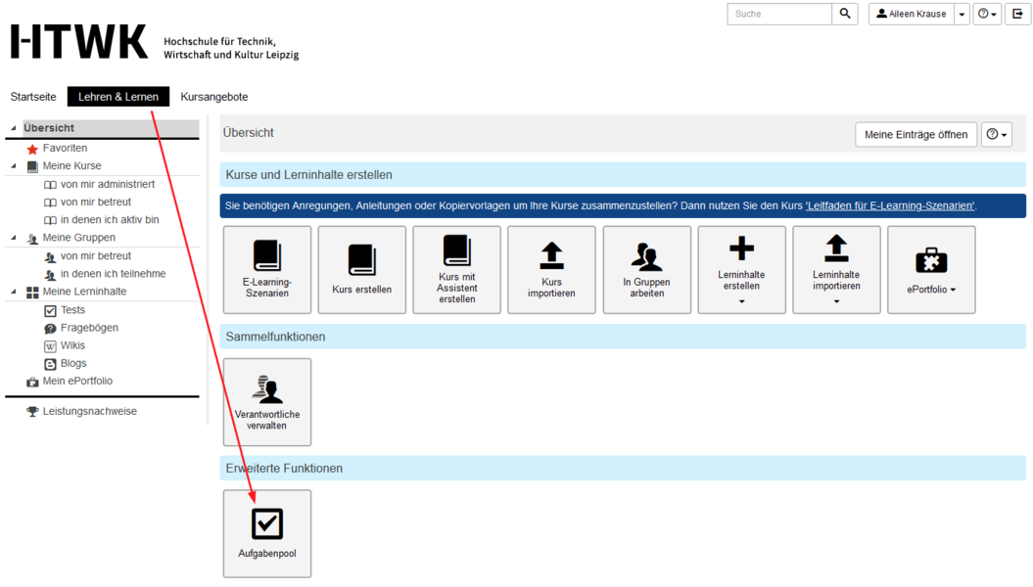The width and height of the screenshot is (1033, 587).
Task: Open the In Gruppen arbeiten tile
Action: tap(646, 270)
